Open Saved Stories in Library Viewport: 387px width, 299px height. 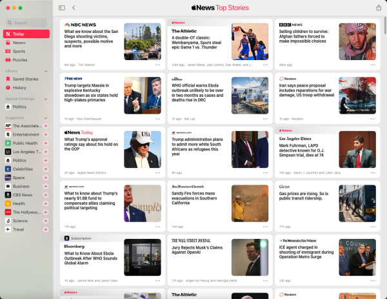pyautogui.click(x=26, y=79)
